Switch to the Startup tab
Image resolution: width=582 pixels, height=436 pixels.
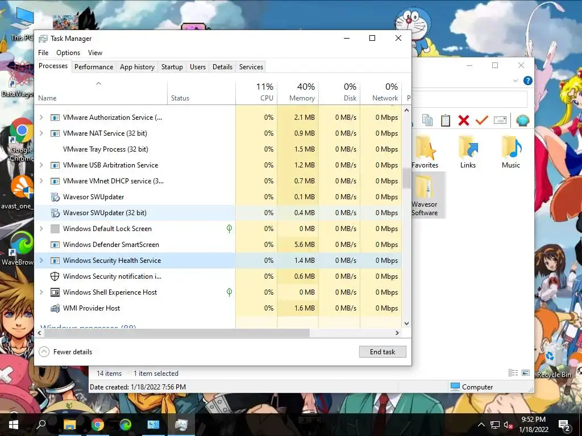tap(172, 67)
